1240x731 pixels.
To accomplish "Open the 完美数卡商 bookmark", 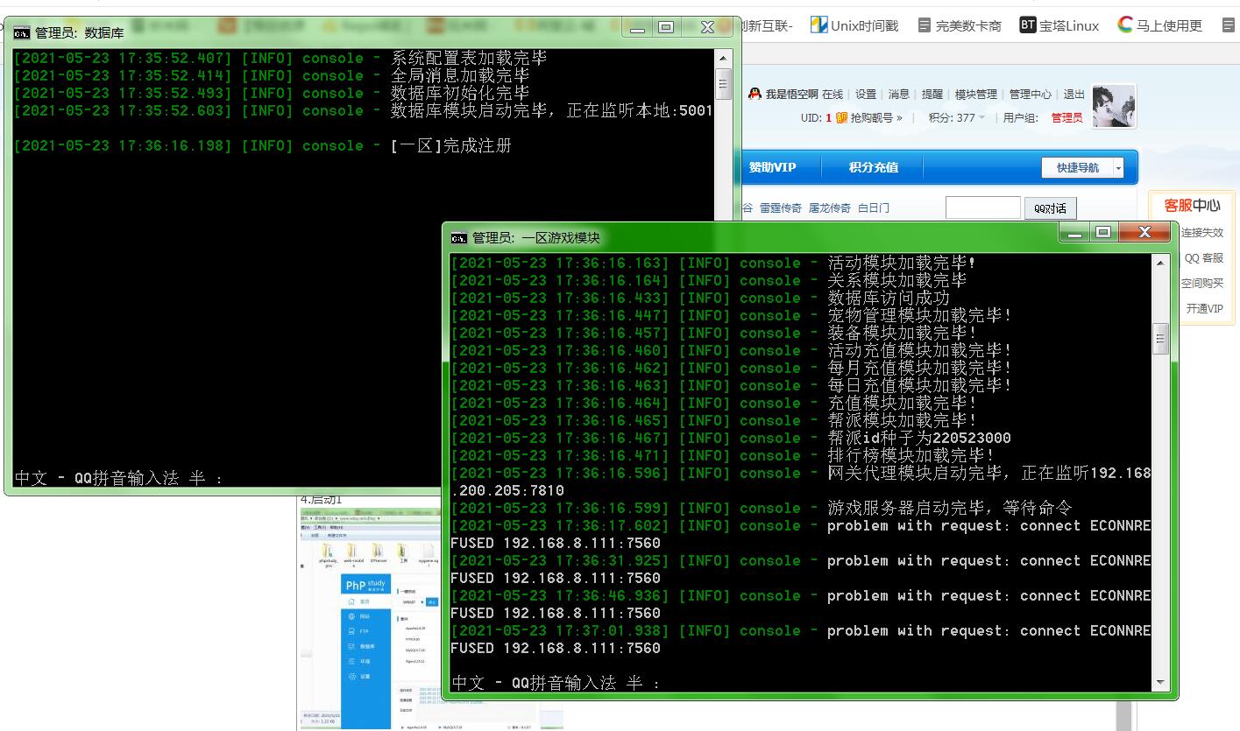I will [x=960, y=25].
